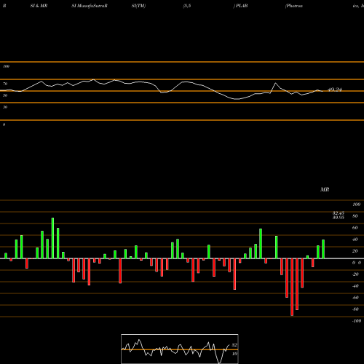Click the 30 level label on RSI axis
Screen dimensions: 364x364
point(5,107)
